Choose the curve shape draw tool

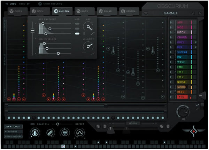[79, 133]
